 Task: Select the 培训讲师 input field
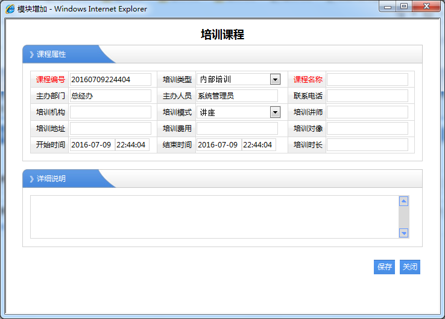coord(367,112)
